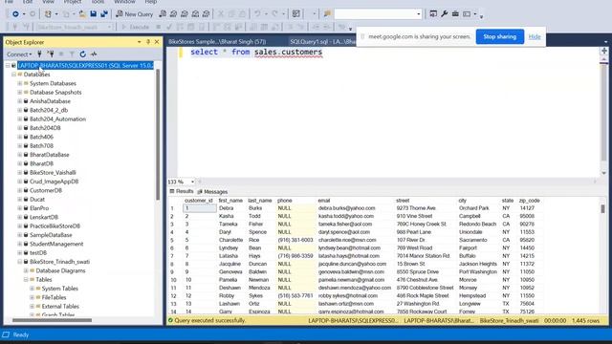Collapse the BikeStore_Trinadh_swati database node
The width and height of the screenshot is (612, 344).
point(19,262)
